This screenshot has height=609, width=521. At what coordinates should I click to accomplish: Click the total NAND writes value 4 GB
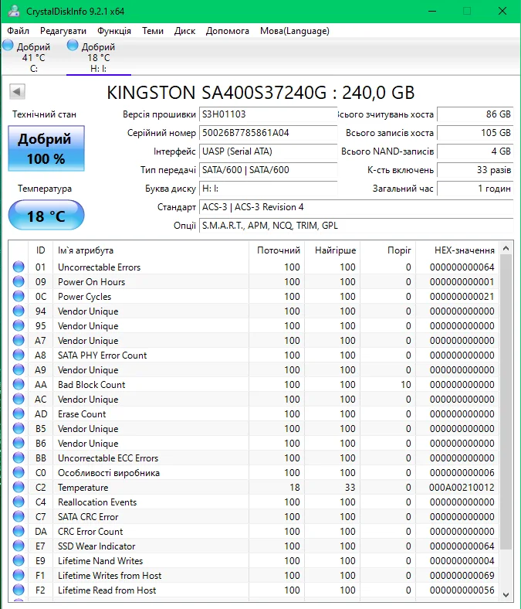475,151
